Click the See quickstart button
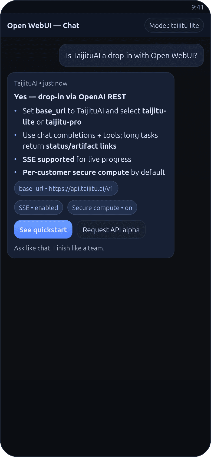Screen dimensions: 211x457 click(x=43, y=230)
